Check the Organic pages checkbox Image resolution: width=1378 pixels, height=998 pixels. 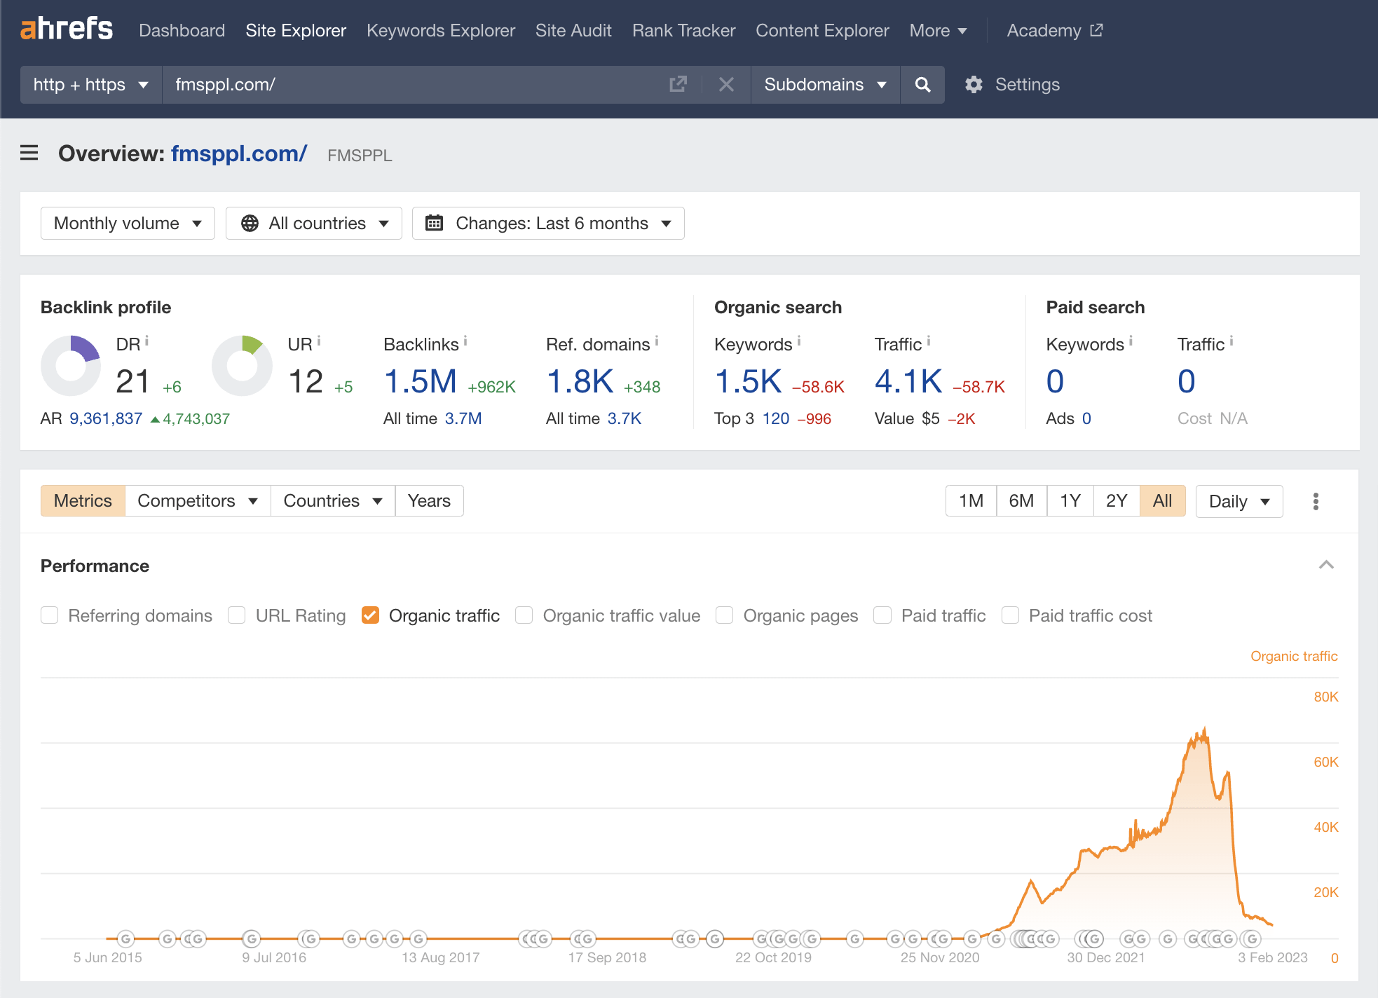[724, 615]
